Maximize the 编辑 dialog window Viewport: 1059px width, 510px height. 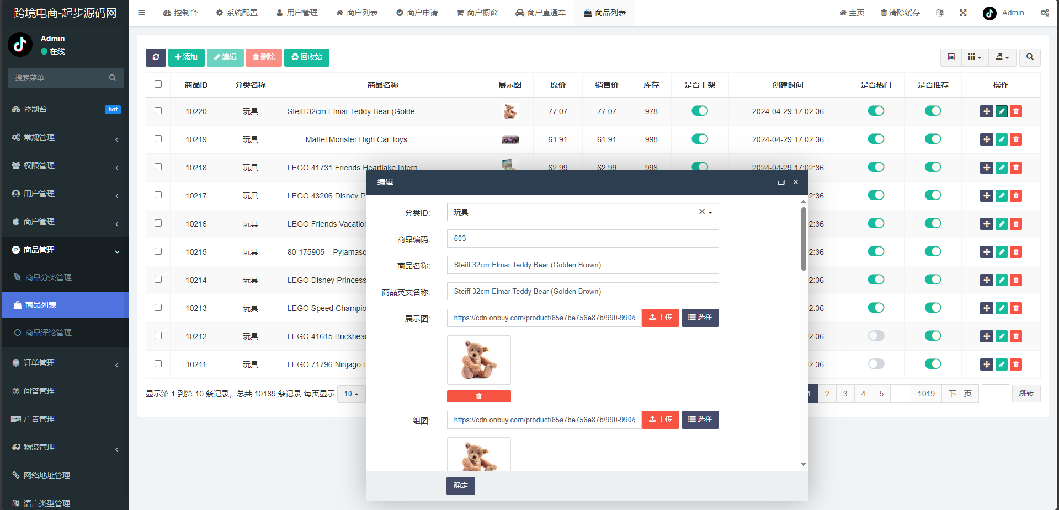(781, 182)
